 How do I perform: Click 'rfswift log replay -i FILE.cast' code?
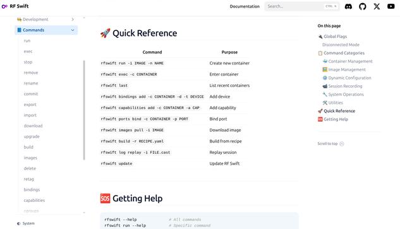(x=135, y=152)
